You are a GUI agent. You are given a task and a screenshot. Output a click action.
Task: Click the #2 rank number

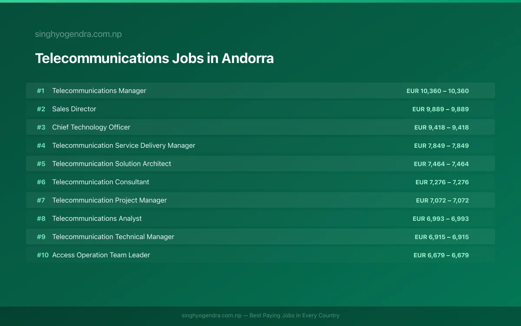point(41,109)
